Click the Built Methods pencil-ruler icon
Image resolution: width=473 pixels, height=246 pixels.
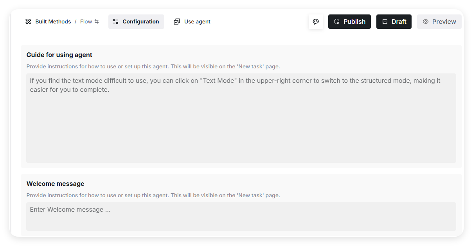click(28, 21)
